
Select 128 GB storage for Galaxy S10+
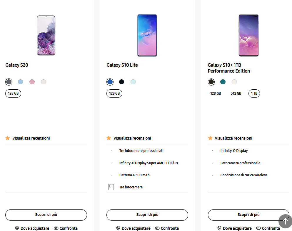[x=216, y=93]
